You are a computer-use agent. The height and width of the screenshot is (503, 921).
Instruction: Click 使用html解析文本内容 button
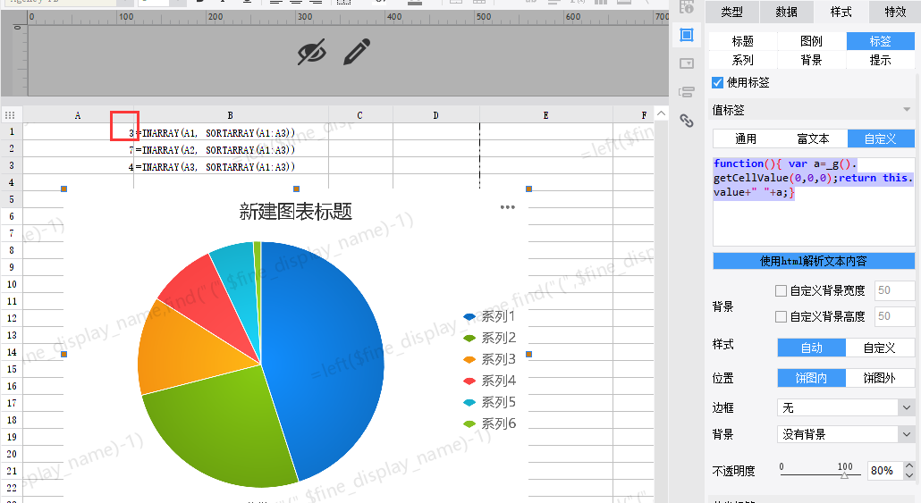pos(814,261)
